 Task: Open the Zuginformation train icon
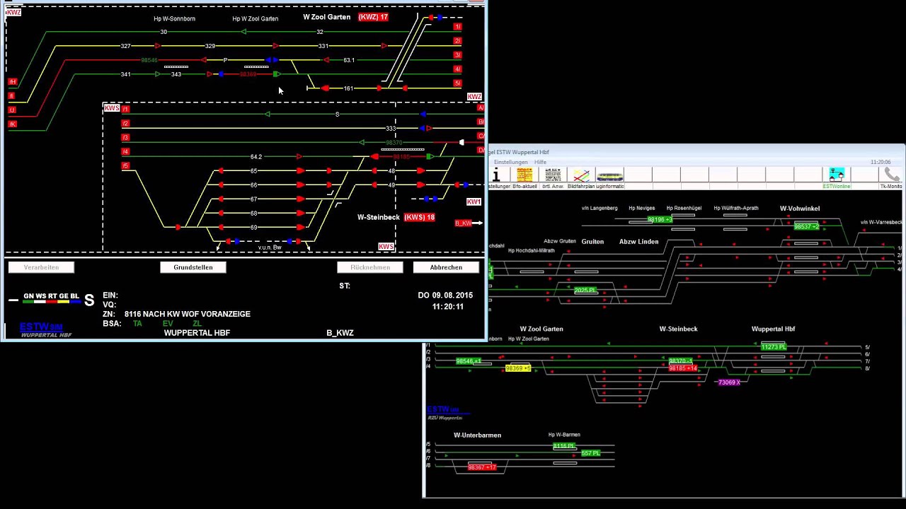pyautogui.click(x=609, y=175)
